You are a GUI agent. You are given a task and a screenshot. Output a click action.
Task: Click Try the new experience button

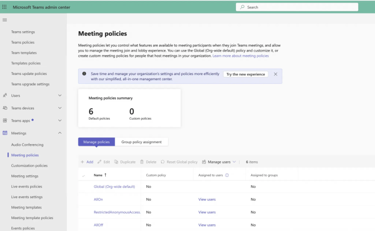[246, 74]
